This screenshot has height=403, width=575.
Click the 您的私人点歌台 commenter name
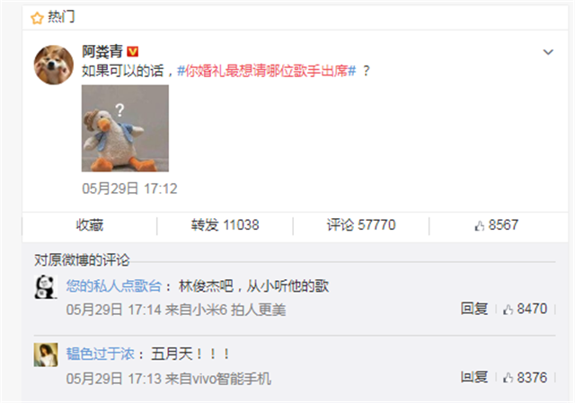point(114,285)
